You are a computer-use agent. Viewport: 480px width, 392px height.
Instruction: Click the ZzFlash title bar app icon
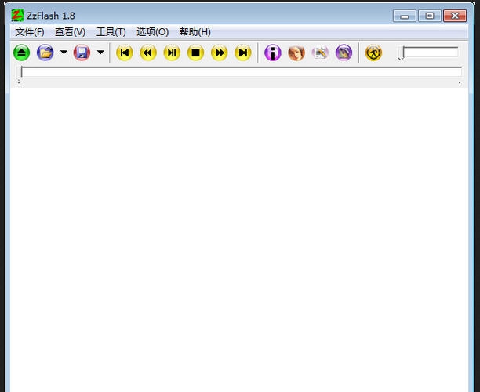point(17,16)
